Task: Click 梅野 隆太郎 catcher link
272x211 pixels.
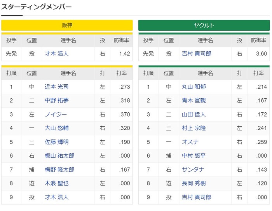Action: click(x=59, y=169)
